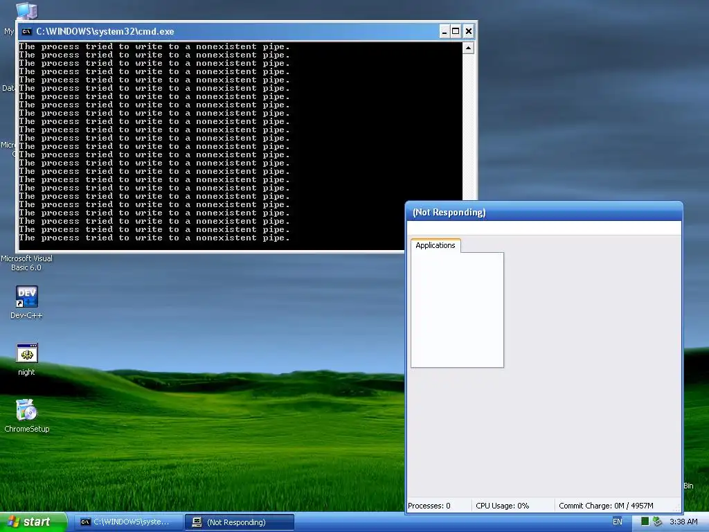709x532 pixels.
Task: Click the (Not Responding) window title bar
Action: 544,212
